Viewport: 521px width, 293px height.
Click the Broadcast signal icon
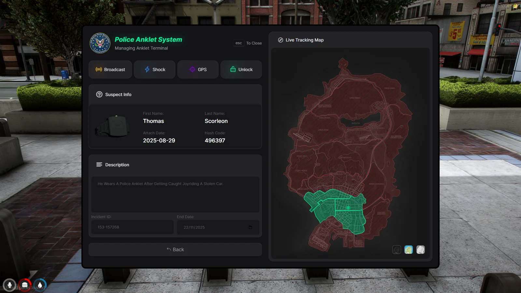click(99, 69)
